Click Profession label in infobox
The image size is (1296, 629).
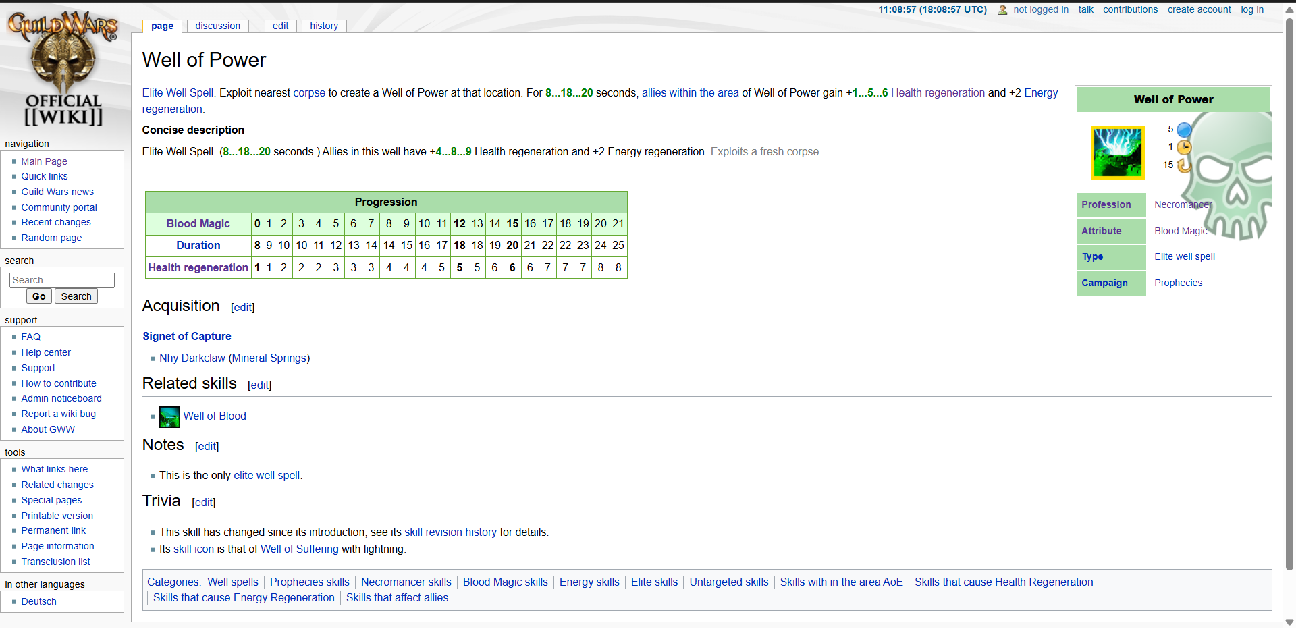(1106, 204)
